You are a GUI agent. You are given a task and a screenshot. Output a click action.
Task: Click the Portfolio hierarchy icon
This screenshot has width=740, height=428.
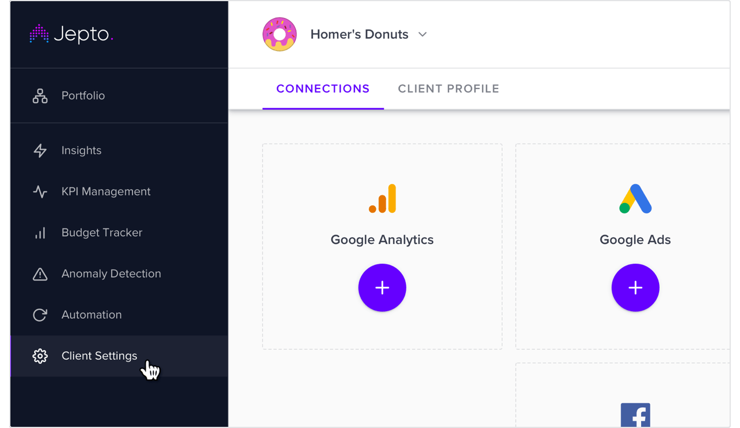(40, 96)
